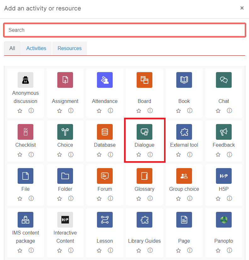
Task: Choose the Attendance activity icon
Action: pos(105,80)
